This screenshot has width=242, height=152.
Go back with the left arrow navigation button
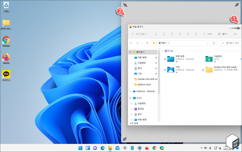coord(131,43)
